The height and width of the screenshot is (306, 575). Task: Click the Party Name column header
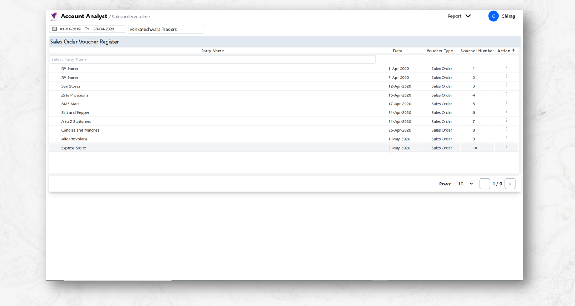point(212,51)
